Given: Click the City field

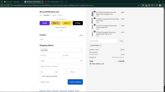Looking at the screenshot, I should [x=46, y=72].
